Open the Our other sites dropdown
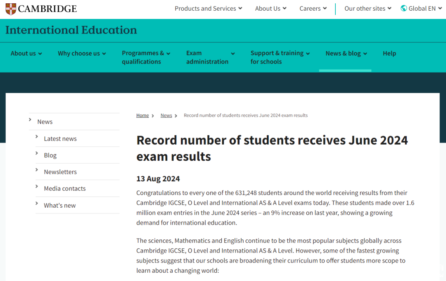 (x=368, y=9)
